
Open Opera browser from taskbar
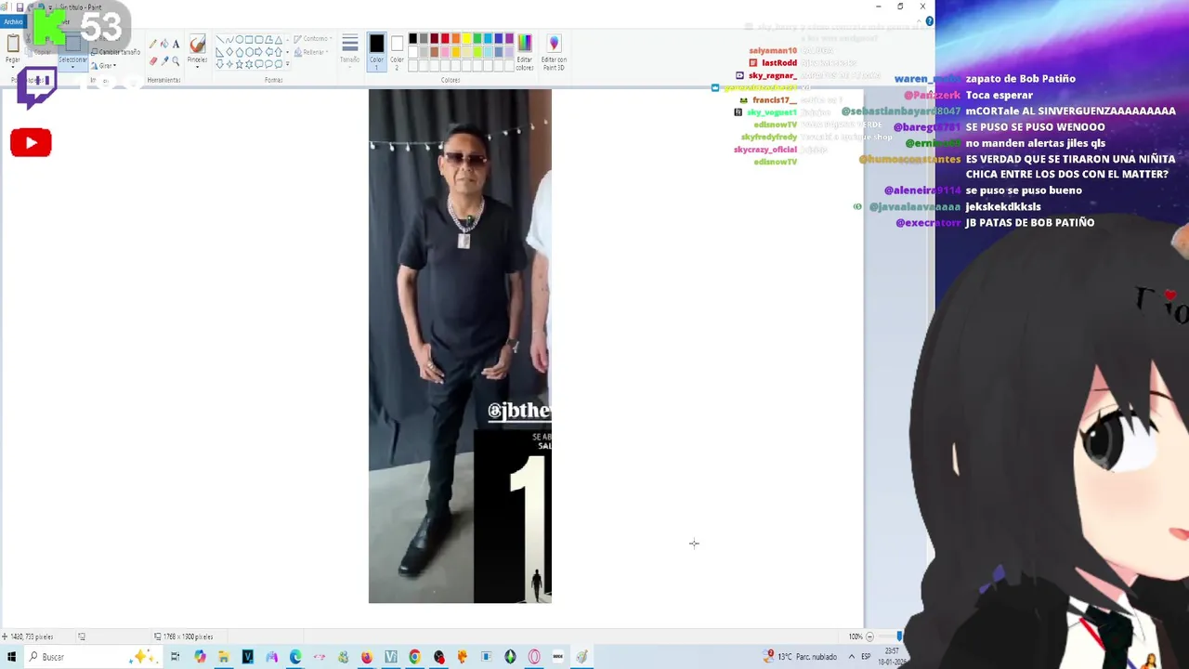(534, 657)
